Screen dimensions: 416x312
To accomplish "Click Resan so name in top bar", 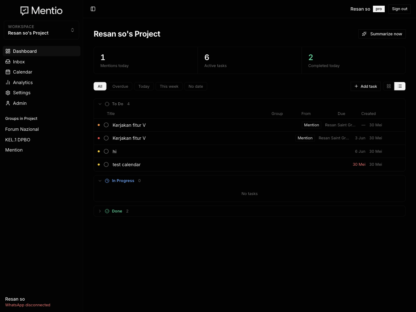I will tap(360, 9).
